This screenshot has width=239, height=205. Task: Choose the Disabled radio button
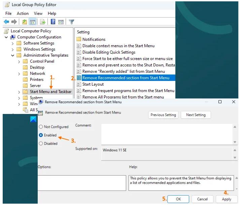(41, 143)
